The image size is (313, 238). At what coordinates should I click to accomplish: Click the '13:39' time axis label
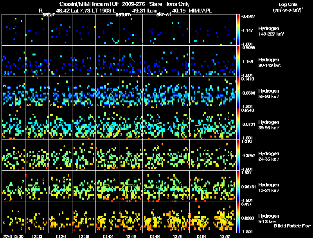(84, 236)
